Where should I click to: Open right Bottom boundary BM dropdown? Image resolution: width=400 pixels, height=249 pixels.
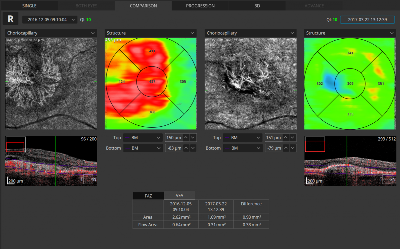coord(243,148)
